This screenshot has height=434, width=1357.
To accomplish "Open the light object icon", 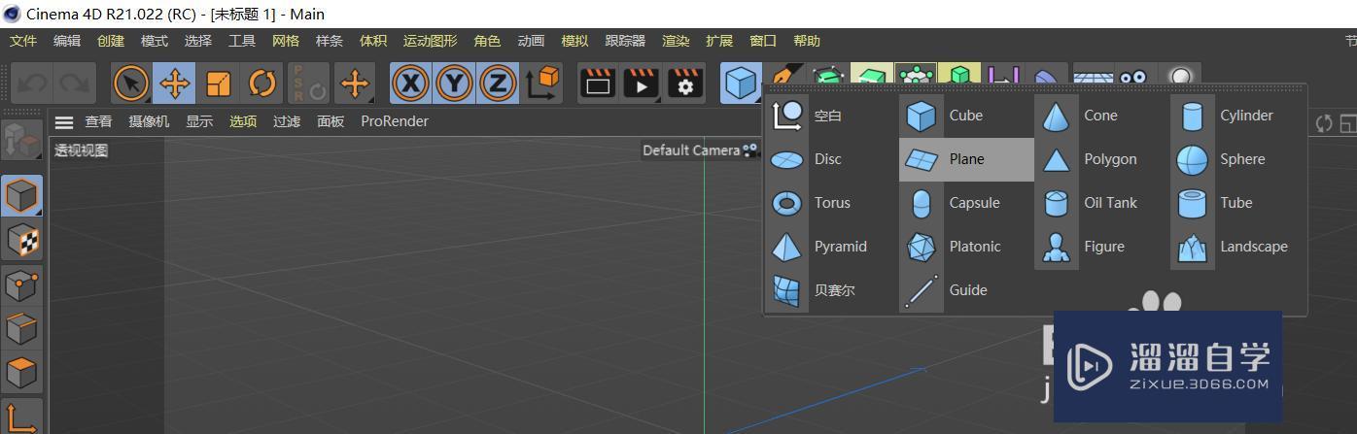I will coord(1179,76).
